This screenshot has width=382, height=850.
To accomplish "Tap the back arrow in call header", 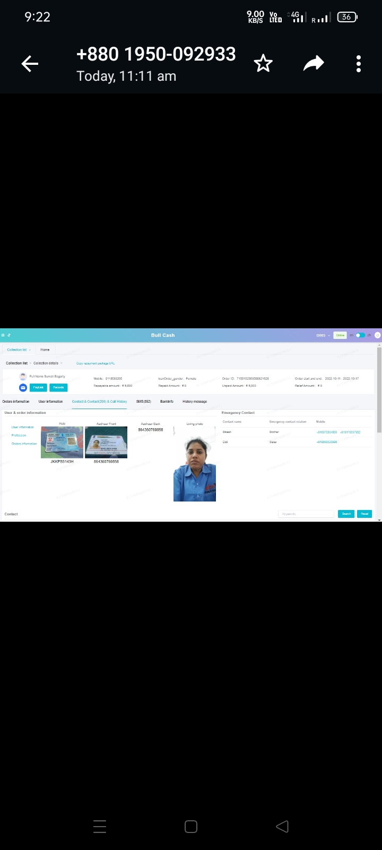I will [30, 64].
